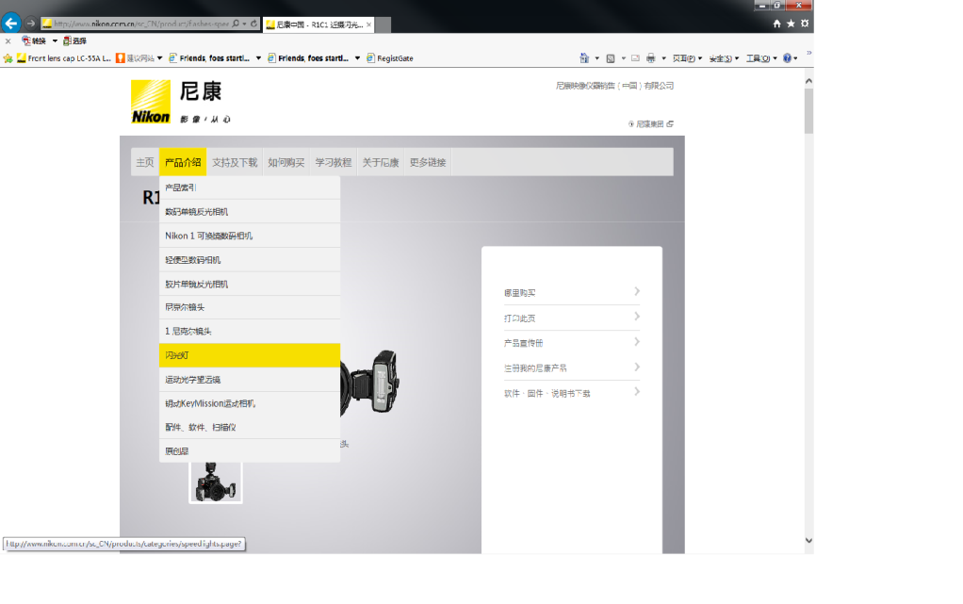Select the 关于尼康 navigation tab
Screen dimensions: 963x604
click(381, 162)
